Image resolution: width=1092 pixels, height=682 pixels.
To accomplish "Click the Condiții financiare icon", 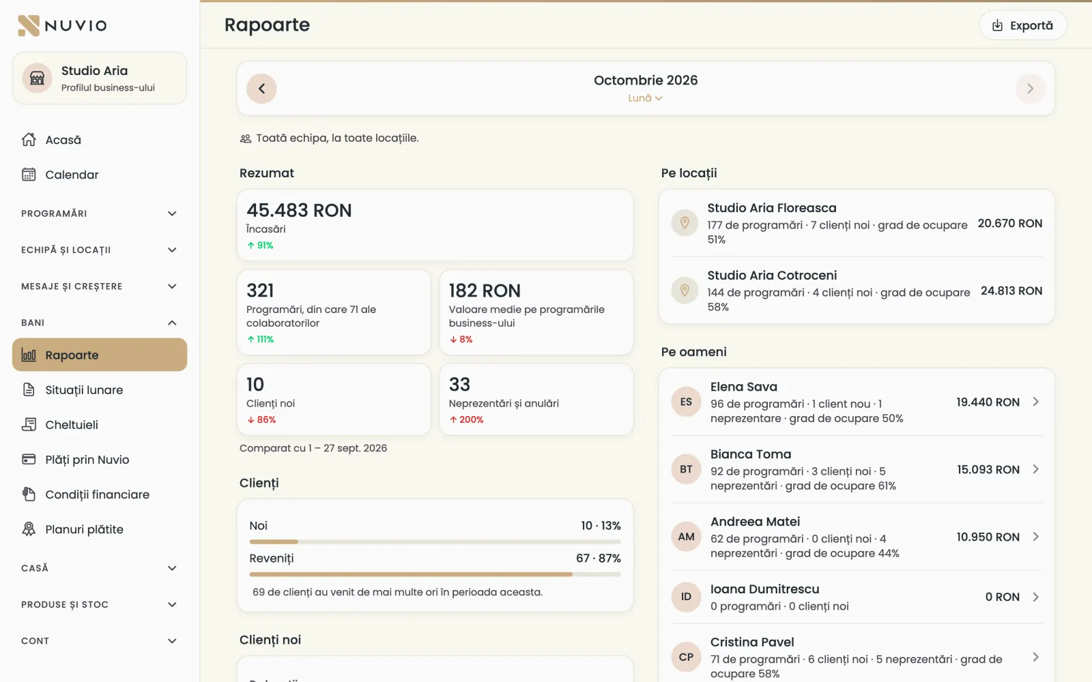I will point(29,494).
